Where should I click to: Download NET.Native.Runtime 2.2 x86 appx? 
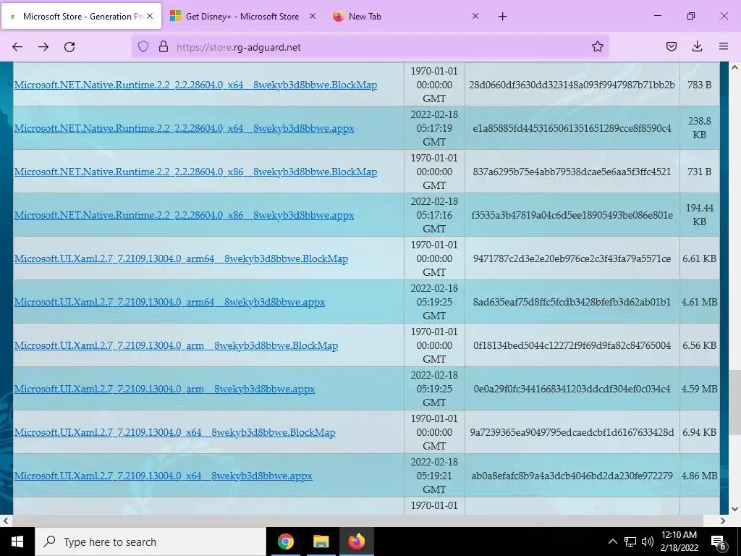click(185, 216)
